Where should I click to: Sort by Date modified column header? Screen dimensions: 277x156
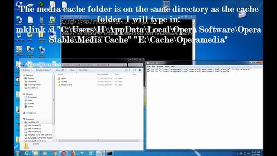[103, 74]
